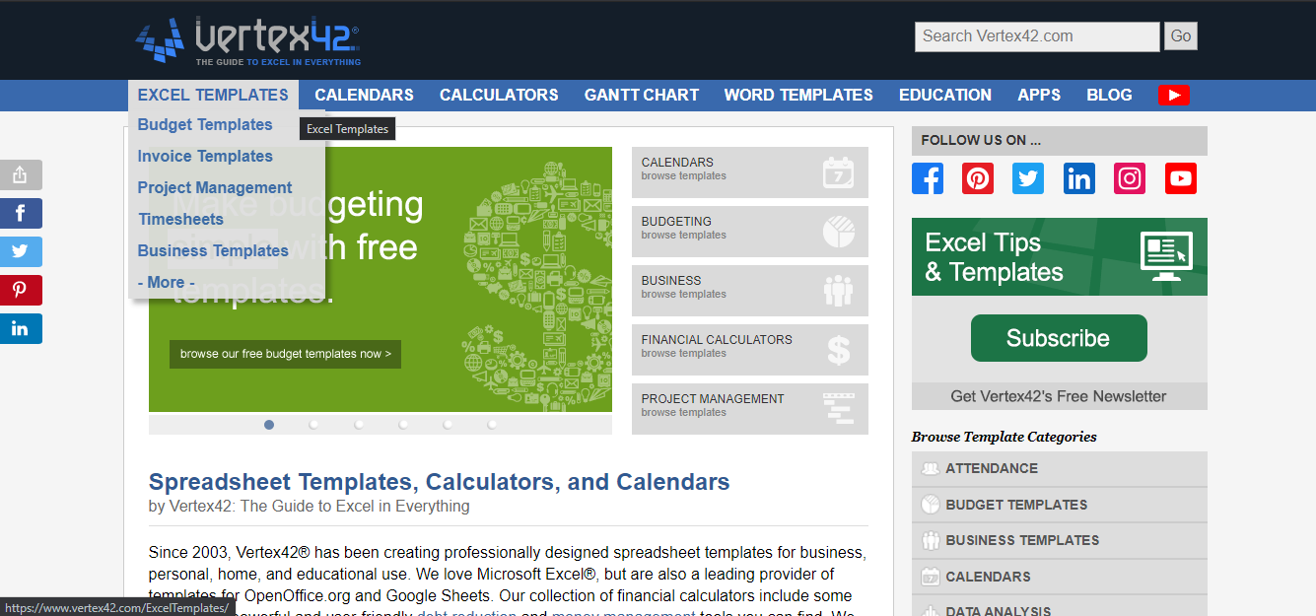
Task: Click the left sidebar Twitter share button
Action: coord(21,251)
